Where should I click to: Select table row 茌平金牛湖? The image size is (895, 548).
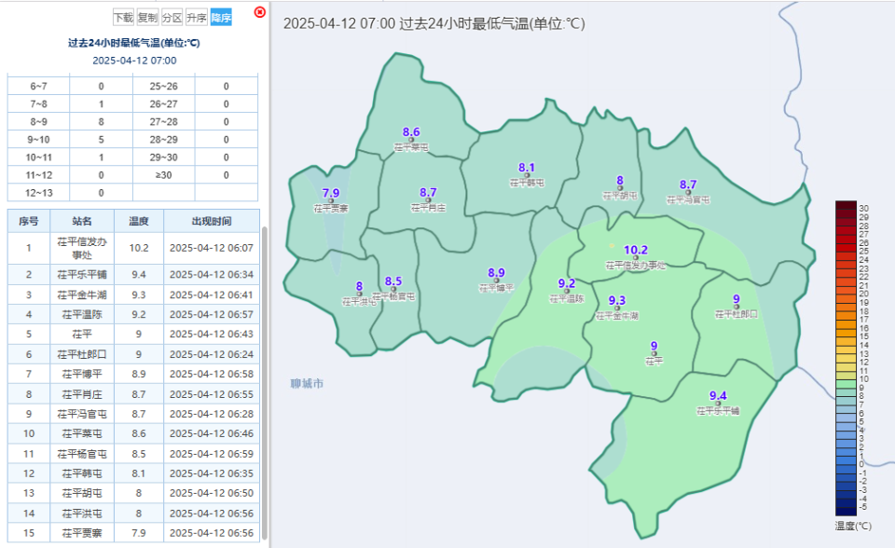tap(133, 295)
